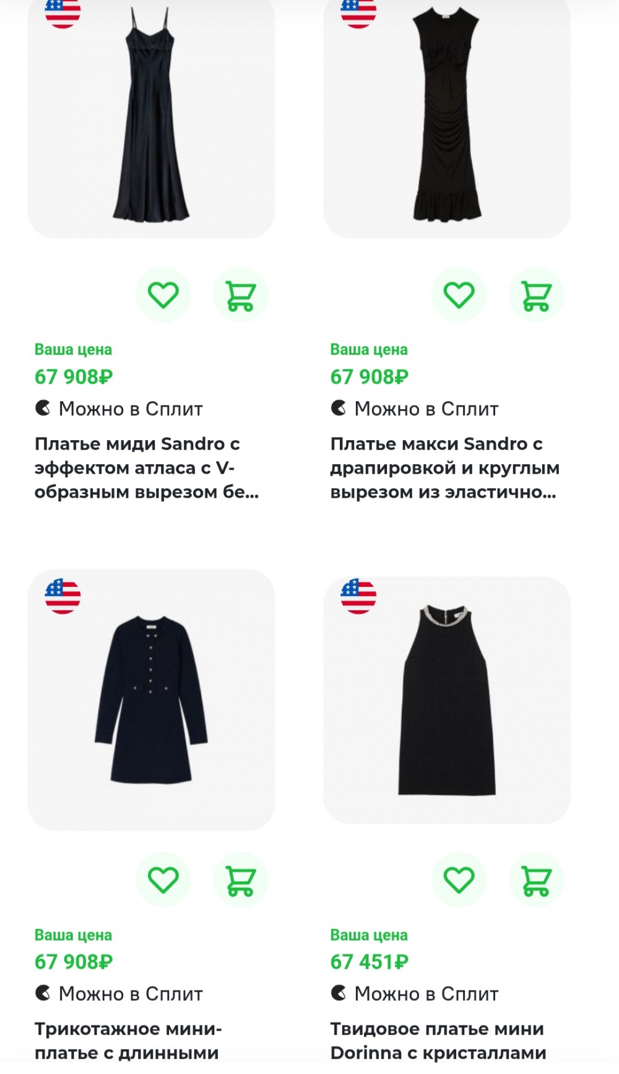
Task: Add the draped maxi Sandro dress to cart
Action: 536,295
